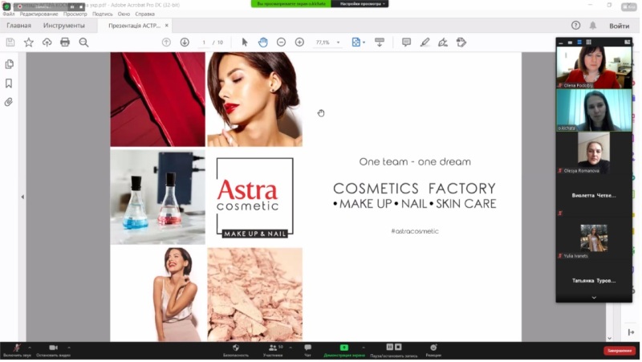Click the Войти sign-in button
The height and width of the screenshot is (362, 642).
(x=619, y=26)
